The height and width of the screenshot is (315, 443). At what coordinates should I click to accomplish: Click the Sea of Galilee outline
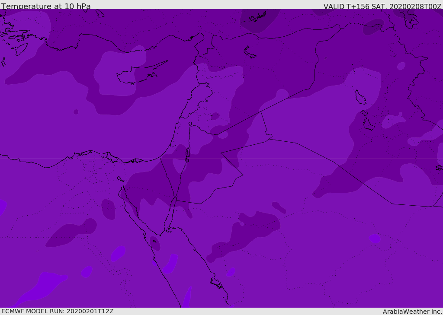point(190,124)
